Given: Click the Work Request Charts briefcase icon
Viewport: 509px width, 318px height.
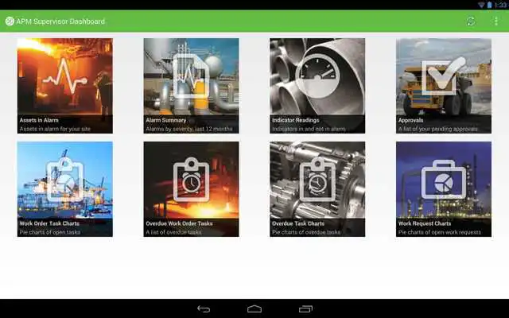Looking at the screenshot, I should click(444, 180).
